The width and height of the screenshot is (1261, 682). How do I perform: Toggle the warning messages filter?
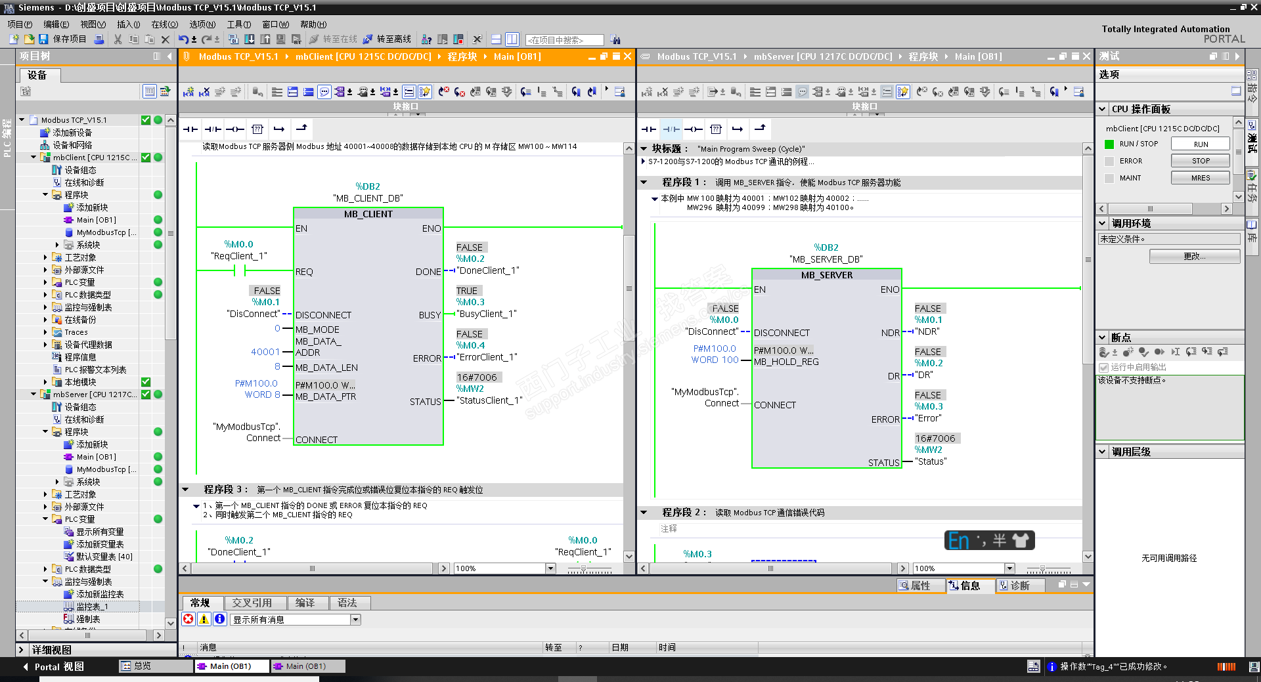coord(204,619)
